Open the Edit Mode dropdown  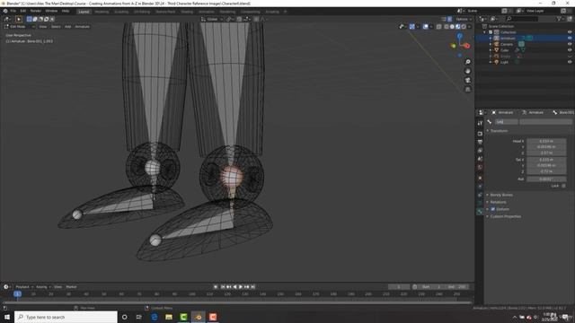pyautogui.click(x=20, y=27)
